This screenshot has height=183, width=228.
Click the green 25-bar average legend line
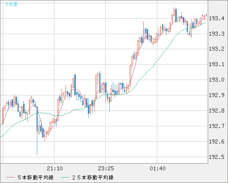(65, 177)
